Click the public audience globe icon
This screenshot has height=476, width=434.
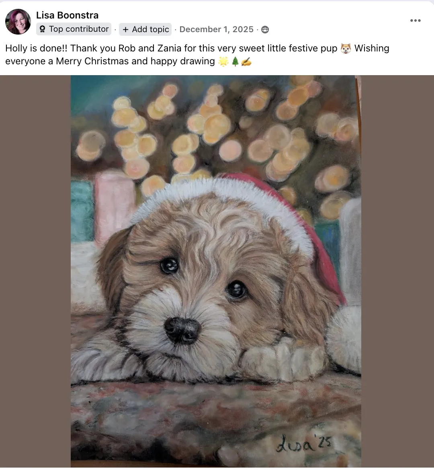pyautogui.click(x=265, y=29)
